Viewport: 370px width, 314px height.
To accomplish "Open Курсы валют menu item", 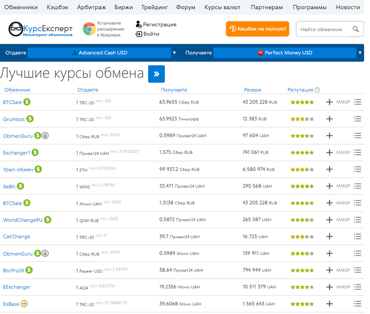I will (222, 7).
